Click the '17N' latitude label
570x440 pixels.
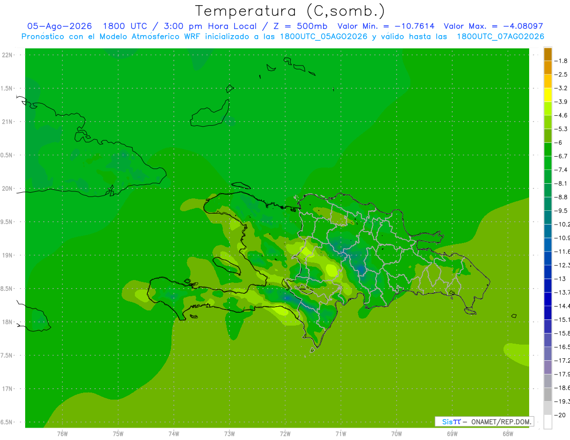[x=7, y=389]
